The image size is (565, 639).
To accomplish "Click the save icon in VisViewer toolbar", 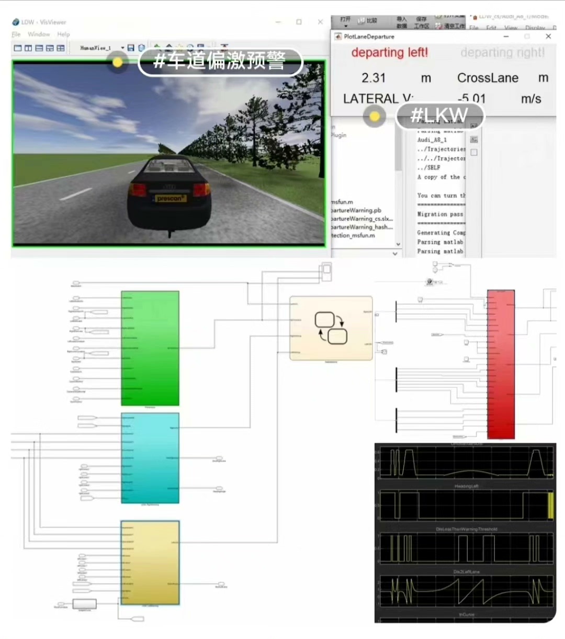I will click(131, 48).
